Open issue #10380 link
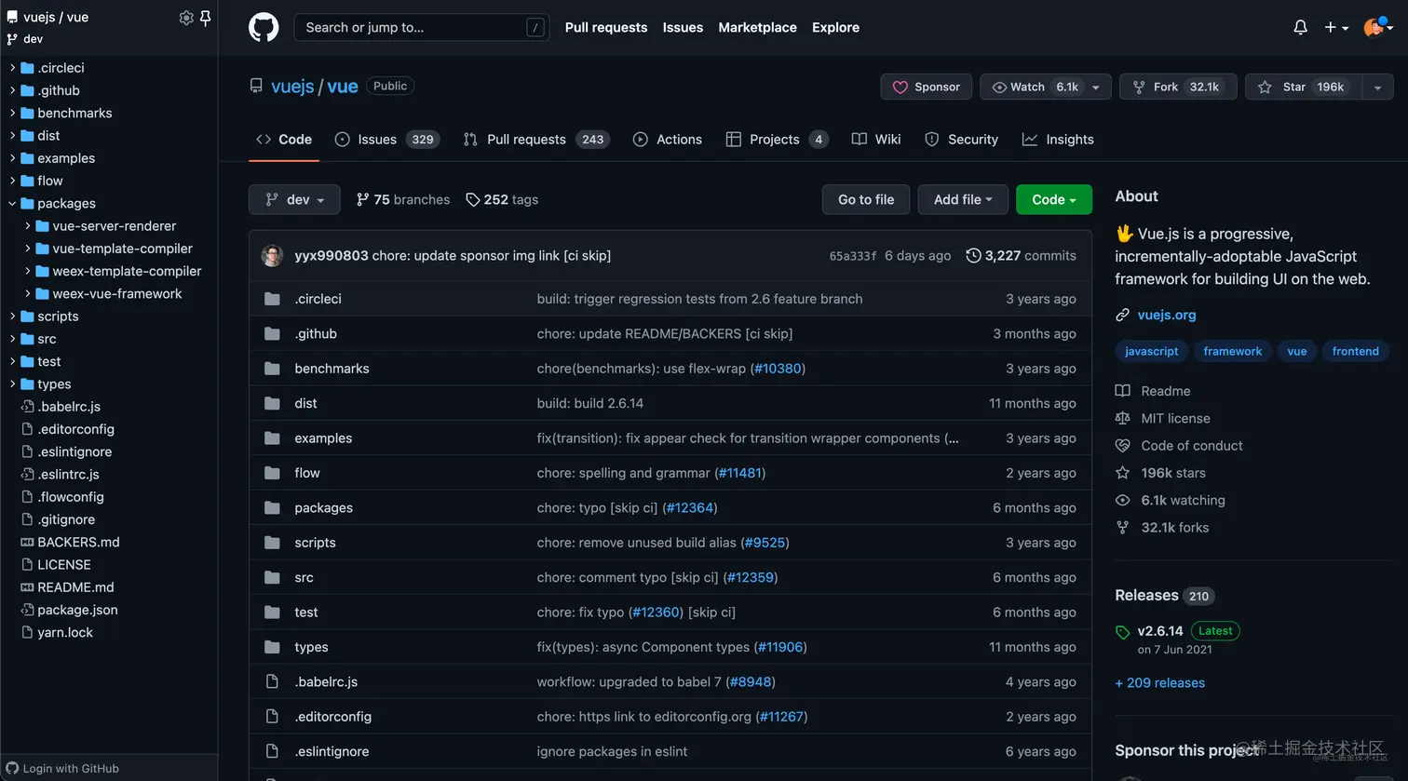 click(x=778, y=369)
